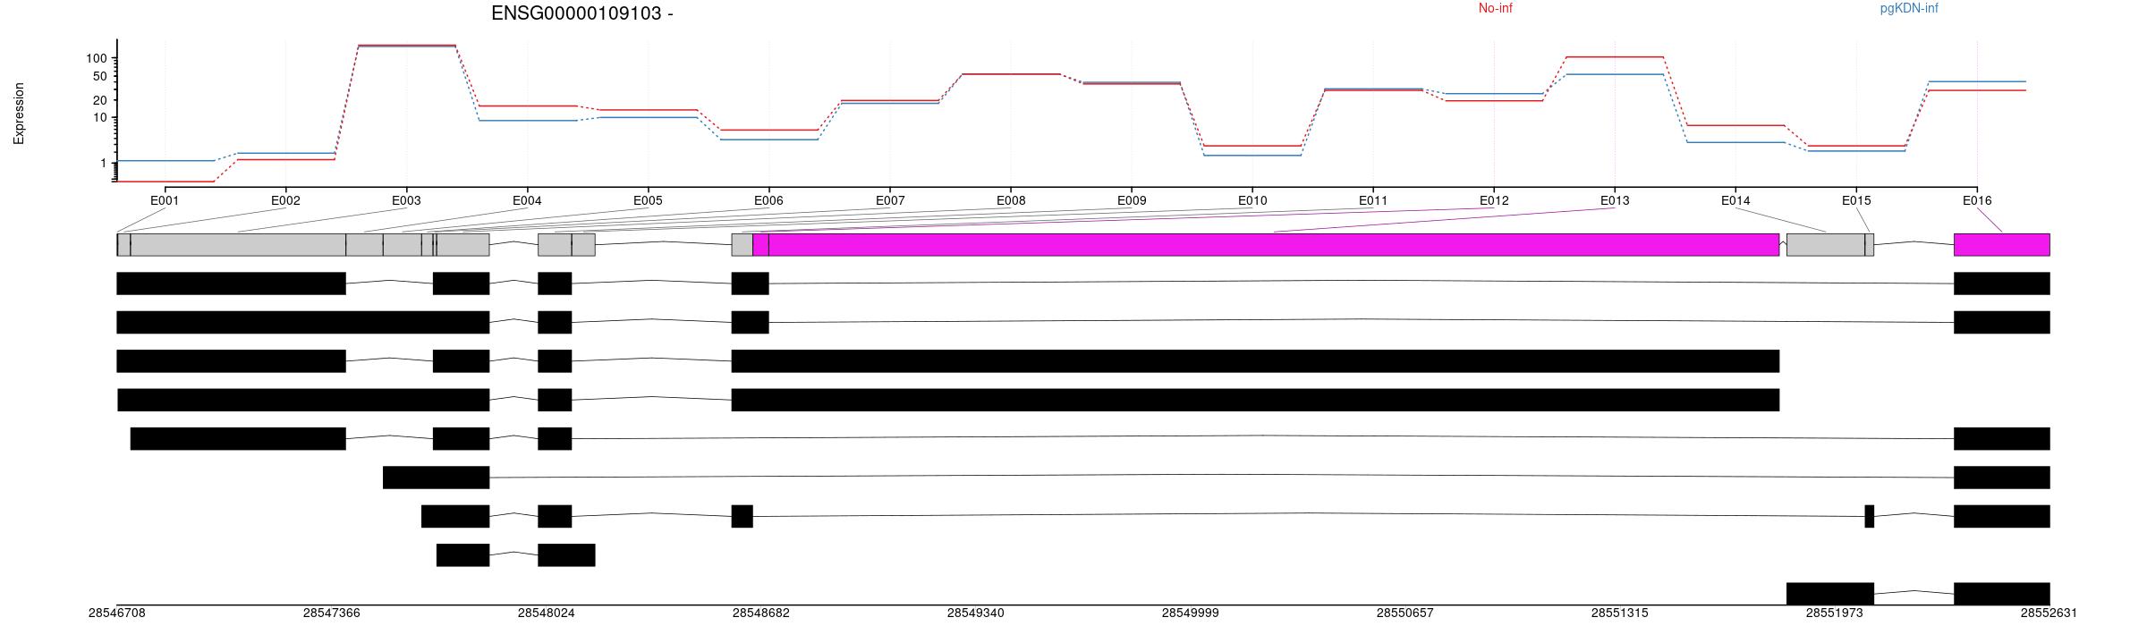Click y-axis tick value 1

point(104,163)
